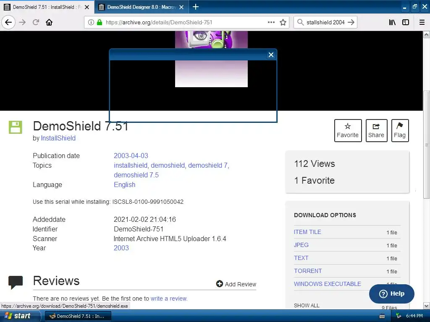This screenshot has height=322, width=430.
Task: Download the TEXT option
Action: point(301,258)
